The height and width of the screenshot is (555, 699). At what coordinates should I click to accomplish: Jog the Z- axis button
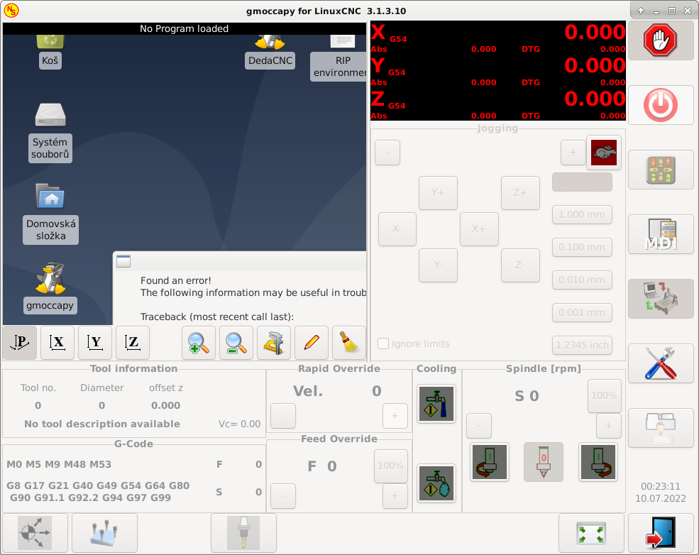point(520,265)
